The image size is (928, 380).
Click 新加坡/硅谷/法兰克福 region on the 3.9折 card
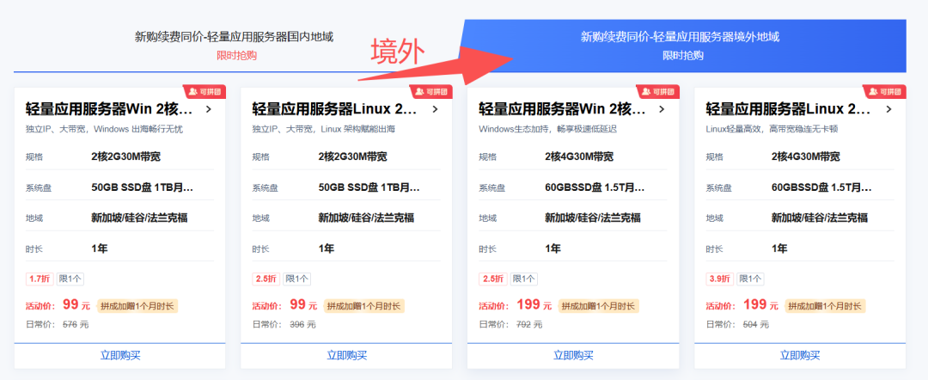(x=819, y=218)
